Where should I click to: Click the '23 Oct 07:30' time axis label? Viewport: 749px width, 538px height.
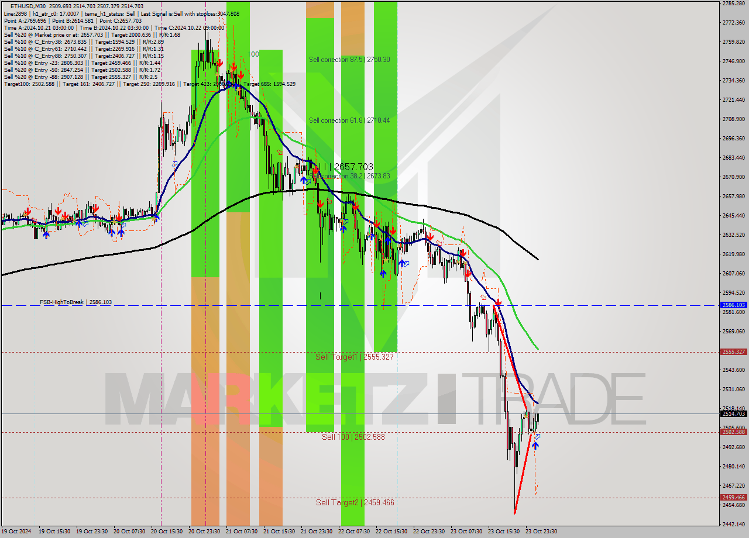[x=466, y=532]
